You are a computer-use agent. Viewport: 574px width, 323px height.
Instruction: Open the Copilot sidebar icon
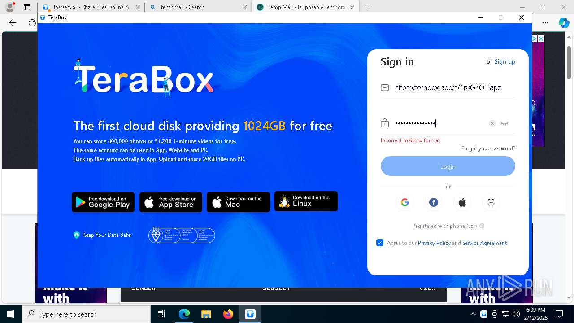(x=564, y=23)
